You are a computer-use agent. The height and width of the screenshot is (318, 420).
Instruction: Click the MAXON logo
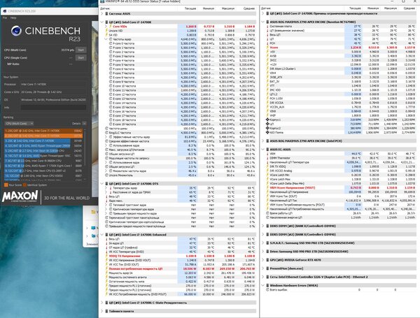[x=20, y=196]
